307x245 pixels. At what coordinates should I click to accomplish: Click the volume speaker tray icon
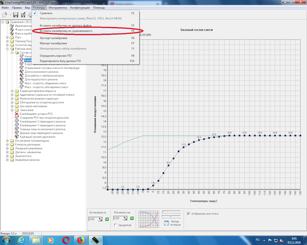(281, 241)
